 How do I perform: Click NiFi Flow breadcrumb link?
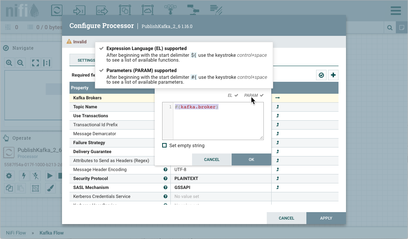click(x=16, y=233)
